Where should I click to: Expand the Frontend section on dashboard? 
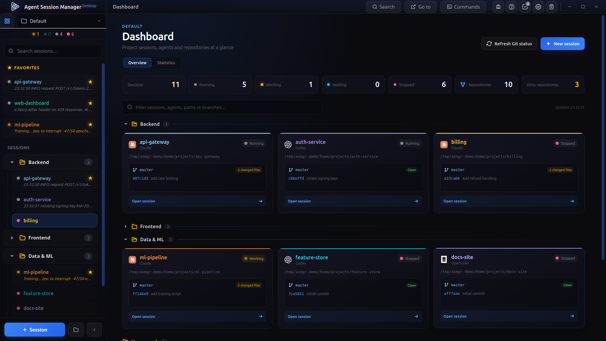(126, 226)
